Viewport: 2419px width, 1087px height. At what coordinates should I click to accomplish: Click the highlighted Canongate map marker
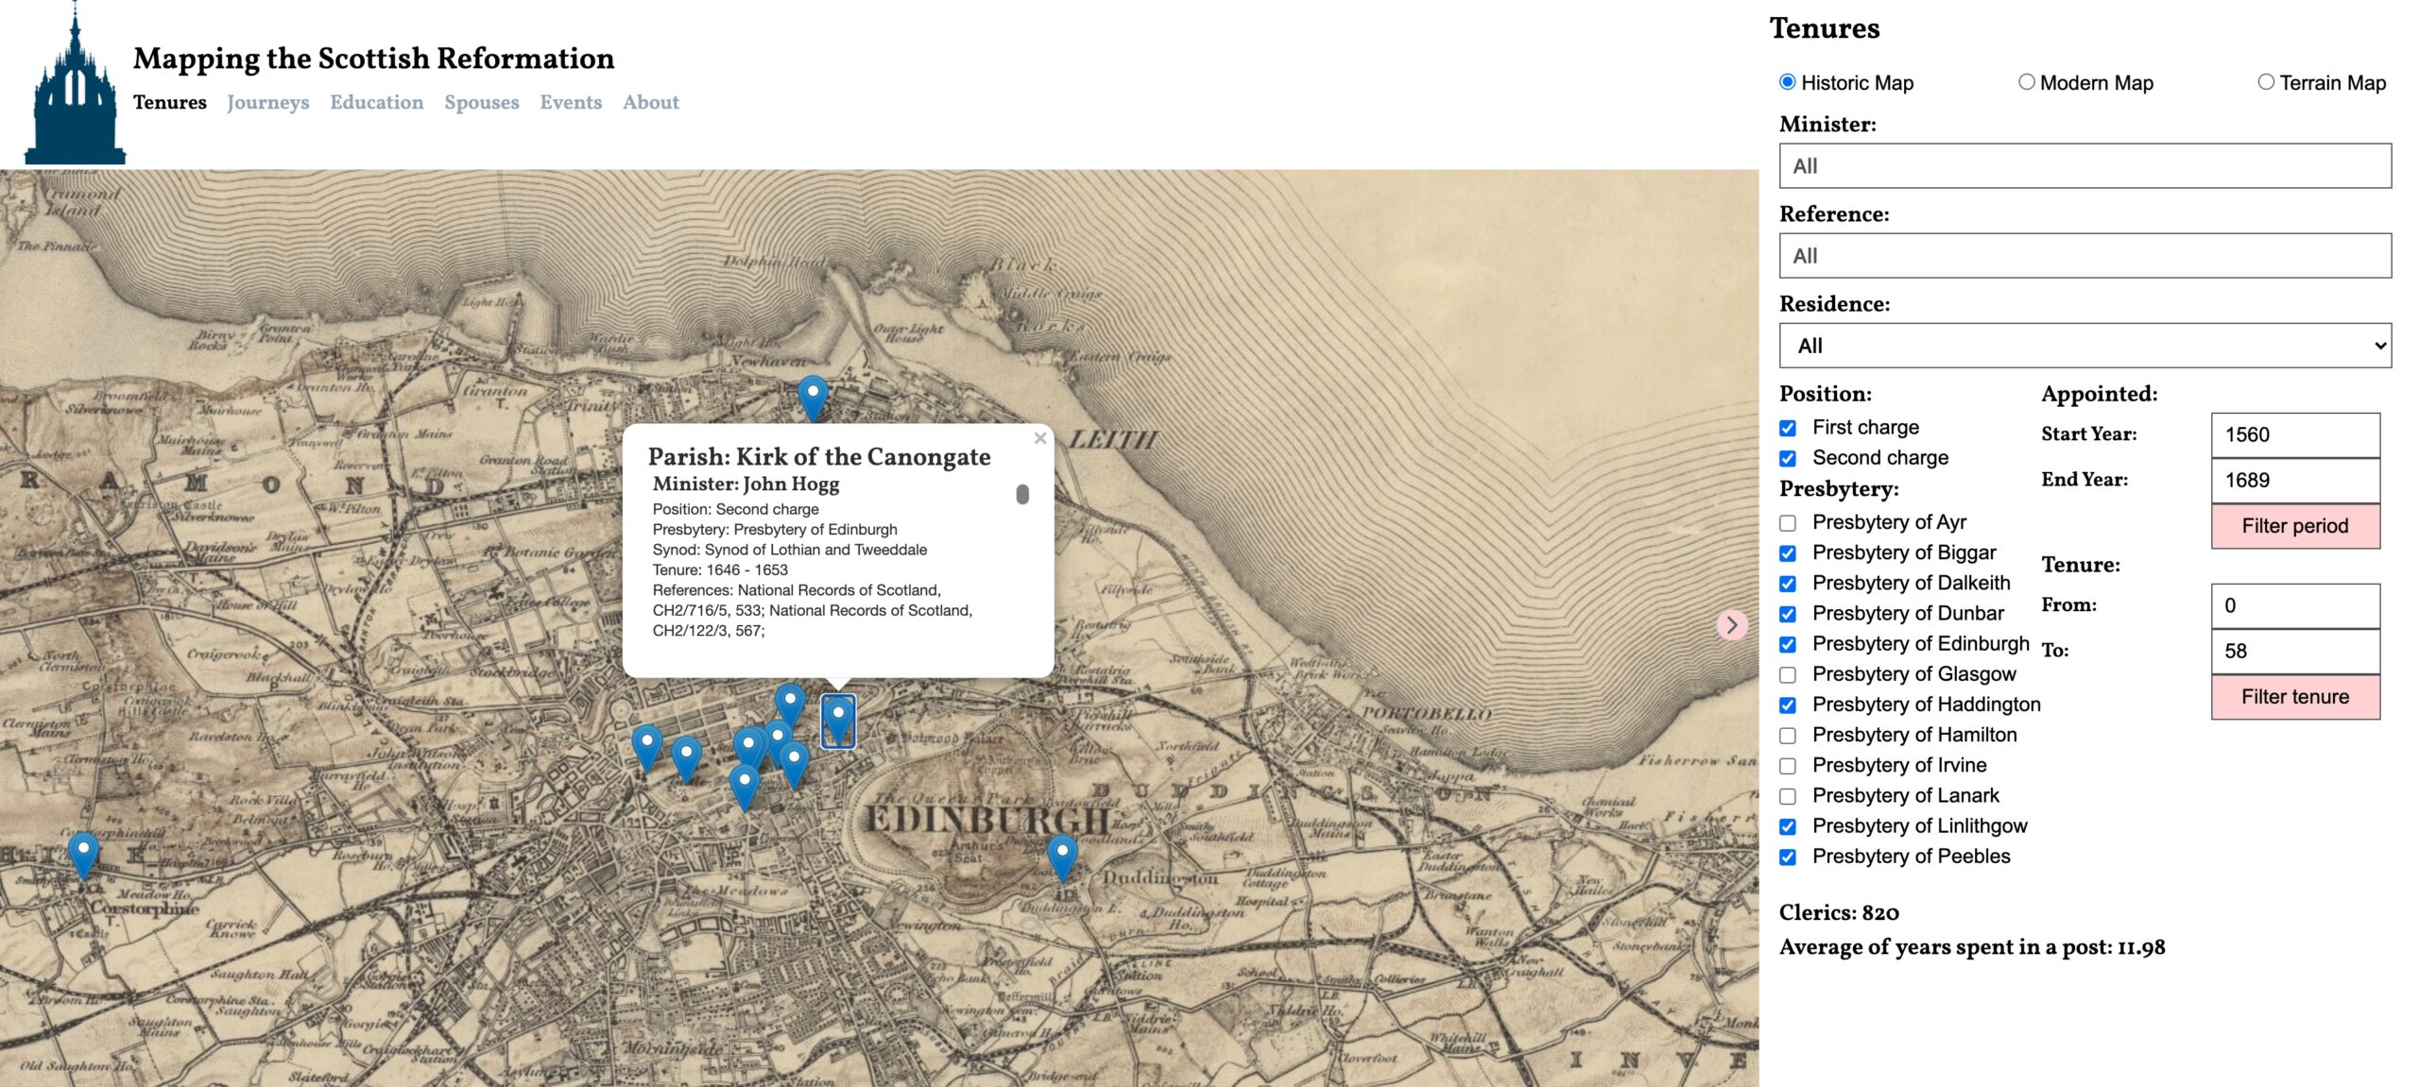[x=838, y=721]
